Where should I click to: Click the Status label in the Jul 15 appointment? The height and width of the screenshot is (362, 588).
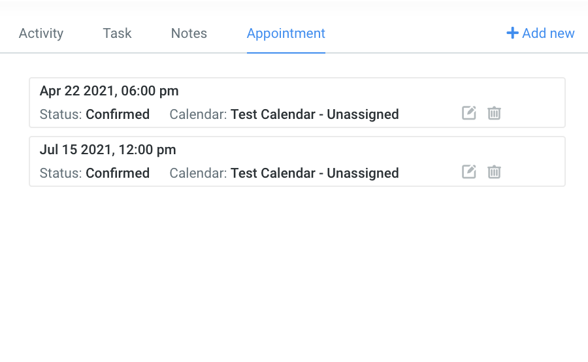click(x=61, y=173)
